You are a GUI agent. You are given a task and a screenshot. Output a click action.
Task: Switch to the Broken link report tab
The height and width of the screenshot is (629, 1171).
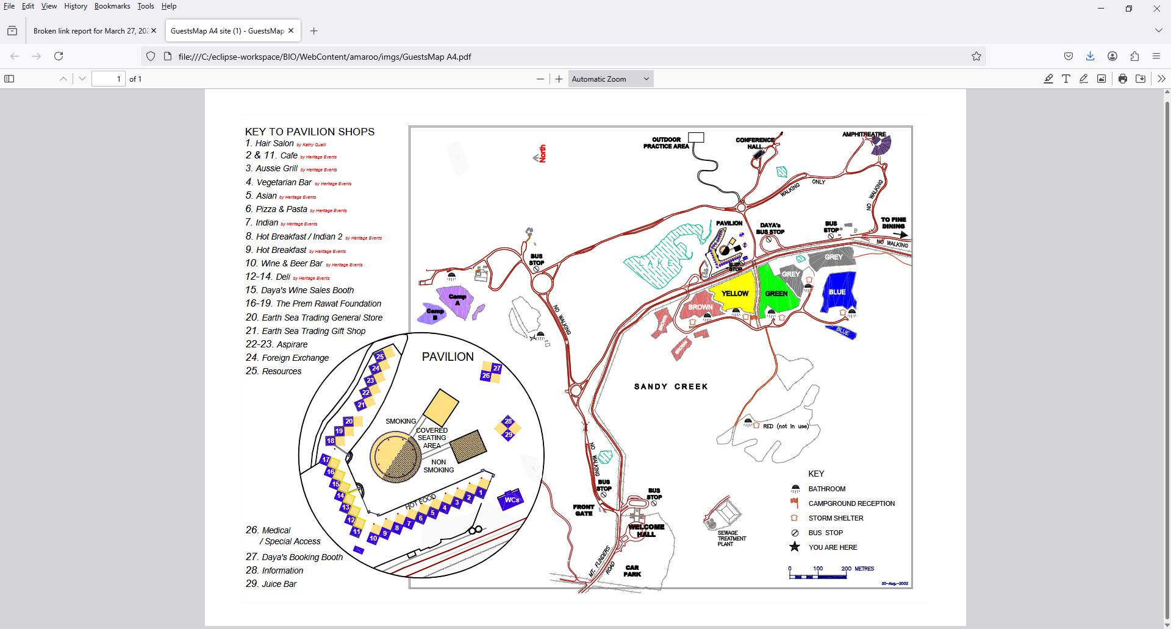[x=90, y=30]
